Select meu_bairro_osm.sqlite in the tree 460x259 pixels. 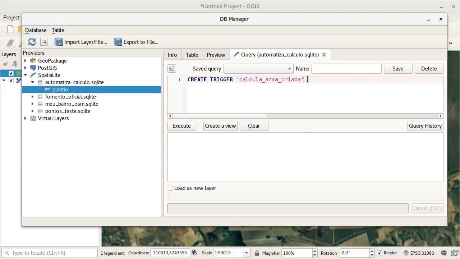click(72, 104)
